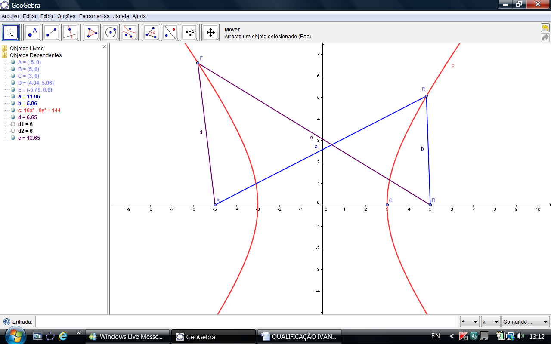Click the Undo arrow icon

[x=545, y=28]
